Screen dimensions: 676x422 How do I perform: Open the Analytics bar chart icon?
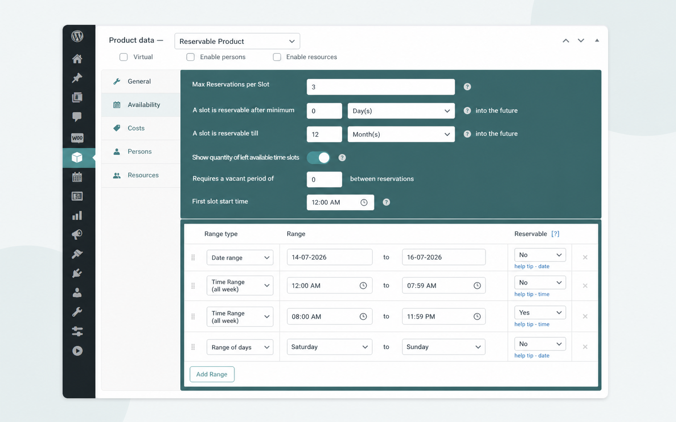tap(77, 216)
